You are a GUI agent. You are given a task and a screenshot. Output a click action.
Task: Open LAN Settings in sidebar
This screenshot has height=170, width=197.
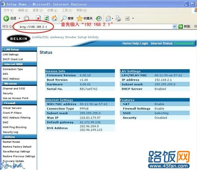tap(11, 55)
